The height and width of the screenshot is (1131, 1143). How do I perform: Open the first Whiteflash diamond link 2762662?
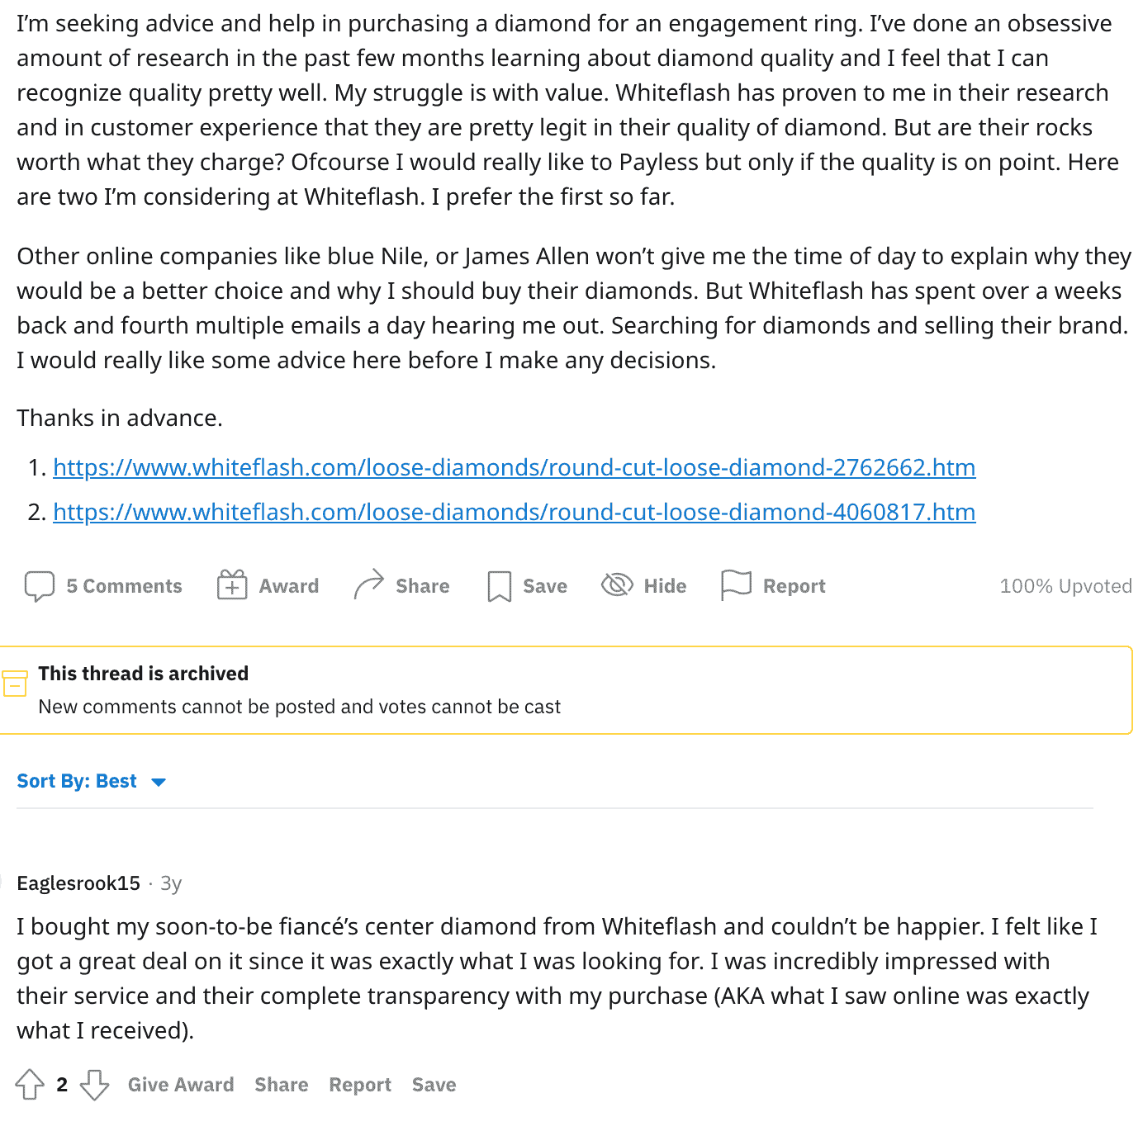pos(514,467)
